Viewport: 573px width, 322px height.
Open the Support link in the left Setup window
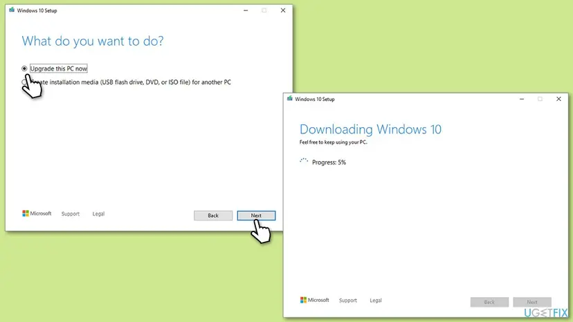(71, 214)
